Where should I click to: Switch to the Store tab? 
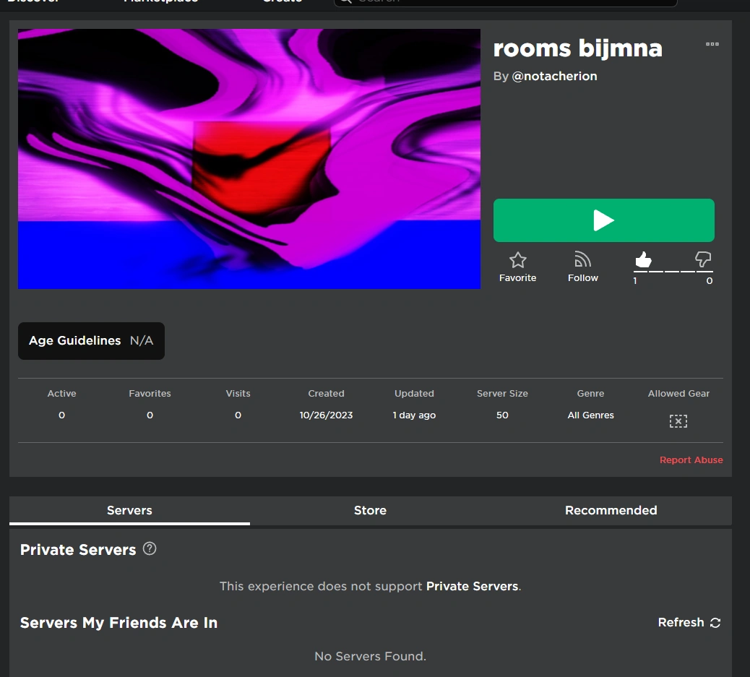click(370, 510)
